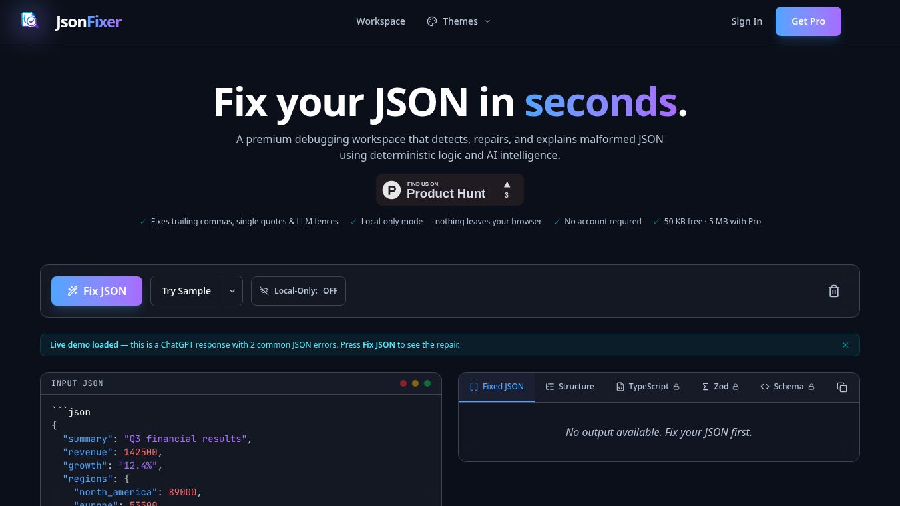900x506 pixels.
Task: Expand the Themes menu chevron
Action: (487, 21)
